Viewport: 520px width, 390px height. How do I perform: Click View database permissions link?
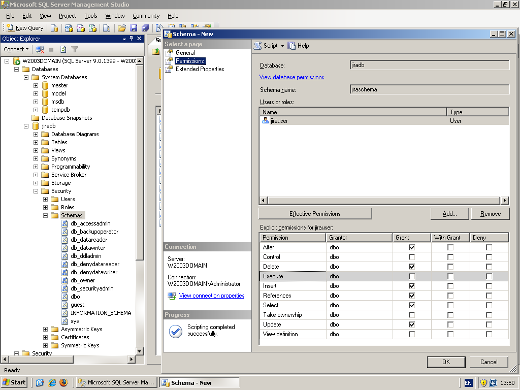291,77
